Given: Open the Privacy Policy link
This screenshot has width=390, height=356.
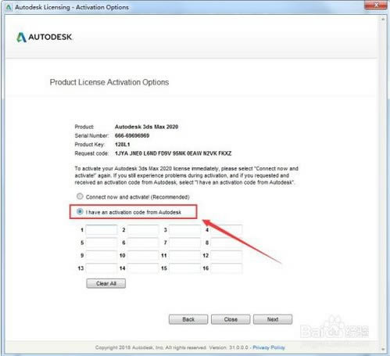Looking at the screenshot, I should point(269,347).
